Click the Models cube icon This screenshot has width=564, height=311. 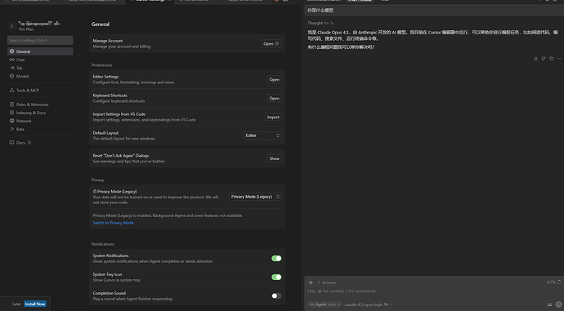pos(12,76)
